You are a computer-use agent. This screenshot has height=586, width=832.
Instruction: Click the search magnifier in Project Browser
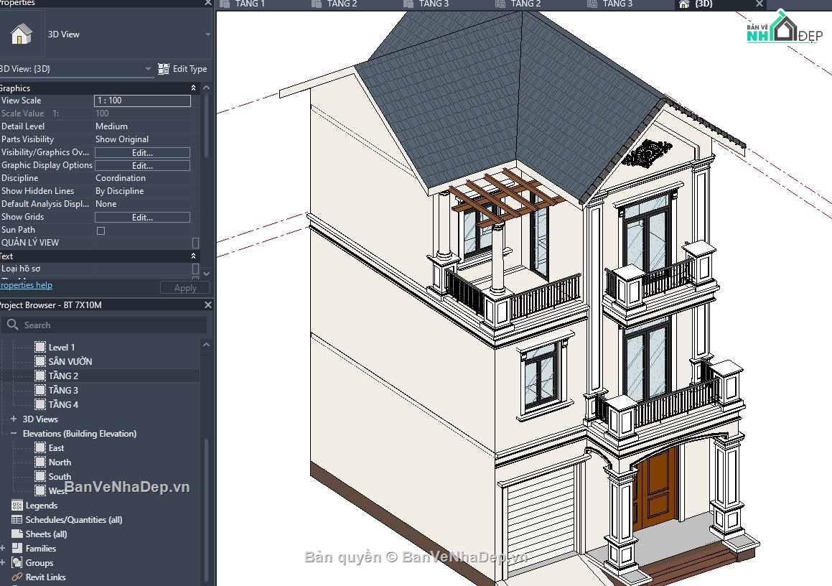pyautogui.click(x=12, y=325)
